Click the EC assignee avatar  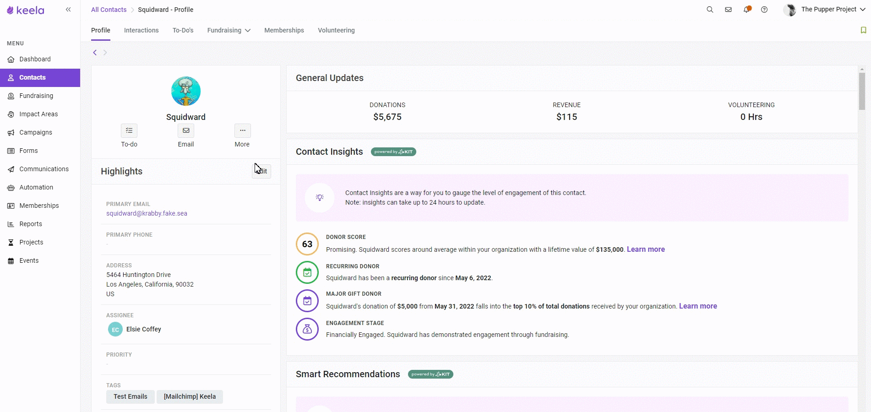(x=115, y=329)
